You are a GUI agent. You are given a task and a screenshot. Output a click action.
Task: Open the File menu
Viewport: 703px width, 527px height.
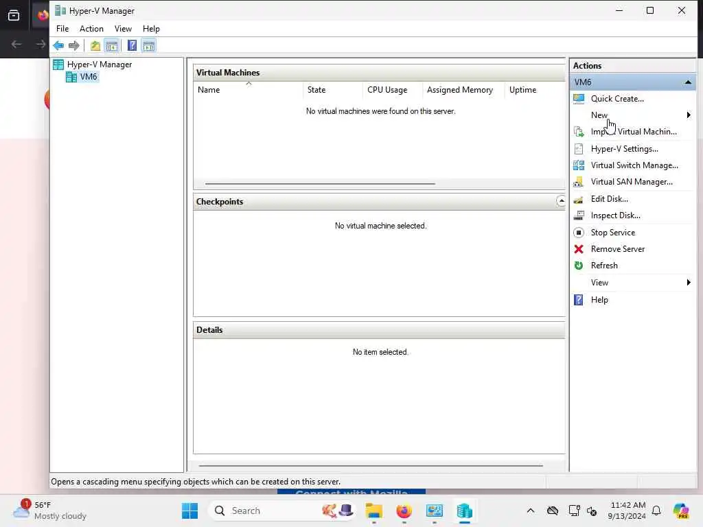coord(62,29)
